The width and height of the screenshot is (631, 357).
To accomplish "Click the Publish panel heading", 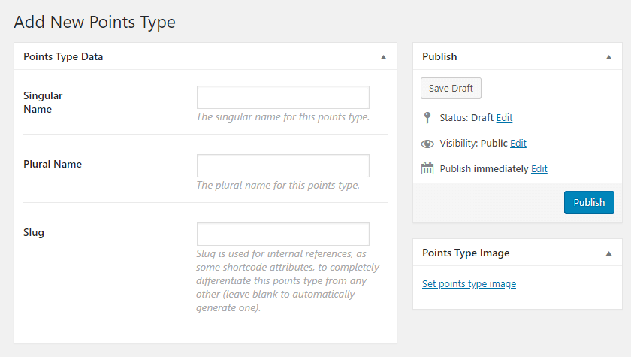I will (x=439, y=57).
